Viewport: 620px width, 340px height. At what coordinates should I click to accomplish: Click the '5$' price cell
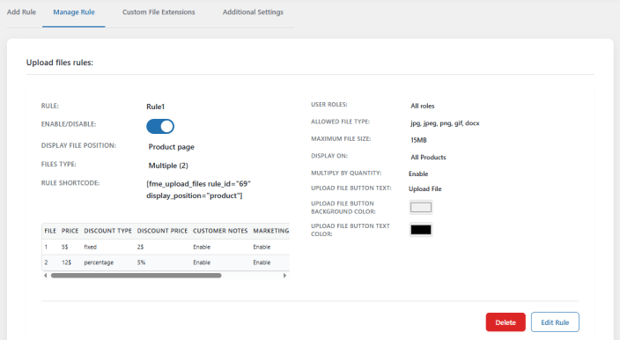[x=65, y=248]
